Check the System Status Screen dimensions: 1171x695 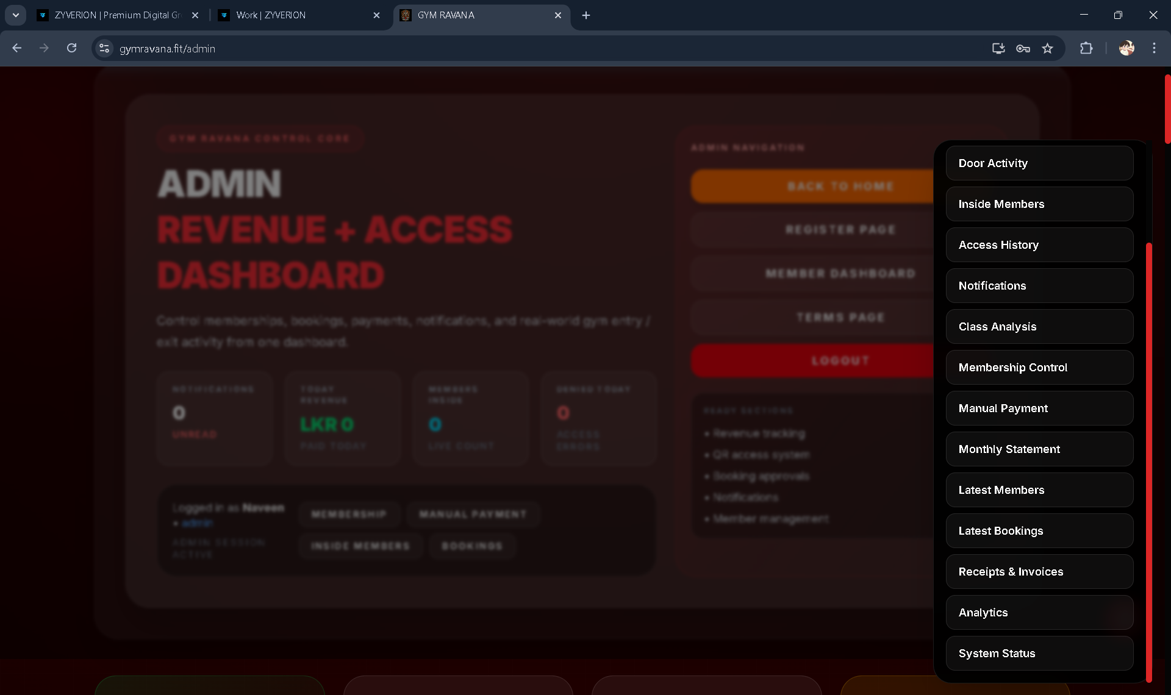click(x=1039, y=653)
